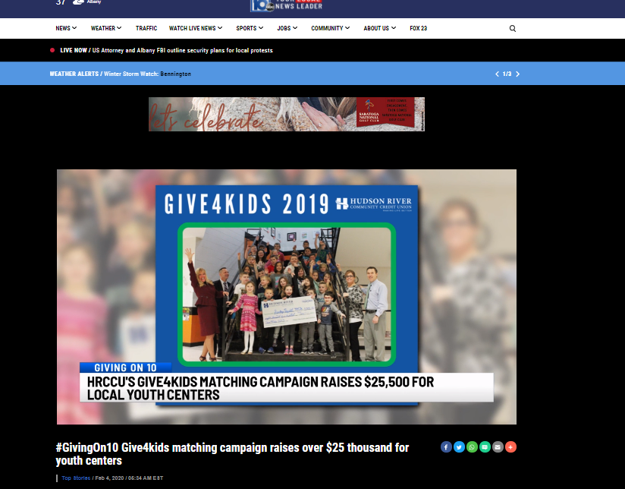Expand the Community menu
The width and height of the screenshot is (625, 489).
coord(331,28)
